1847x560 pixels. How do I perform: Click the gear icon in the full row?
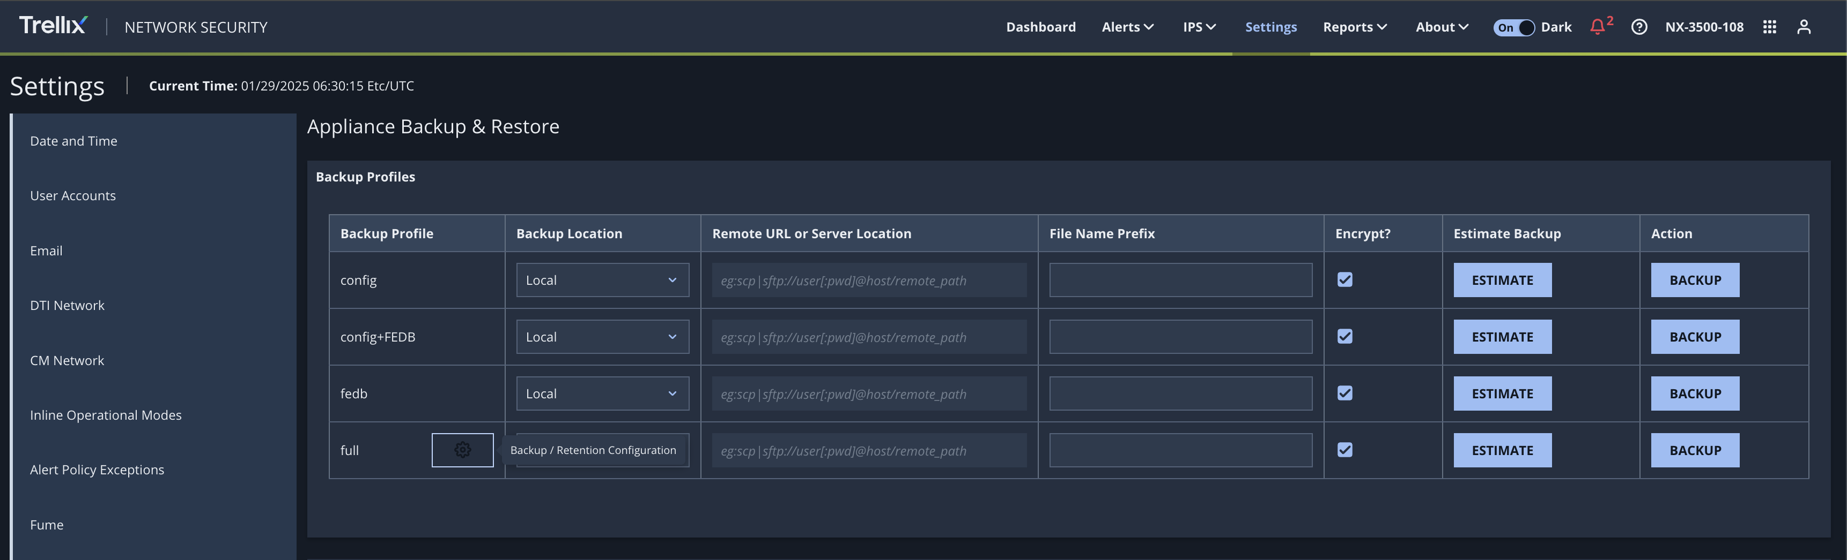pos(462,450)
